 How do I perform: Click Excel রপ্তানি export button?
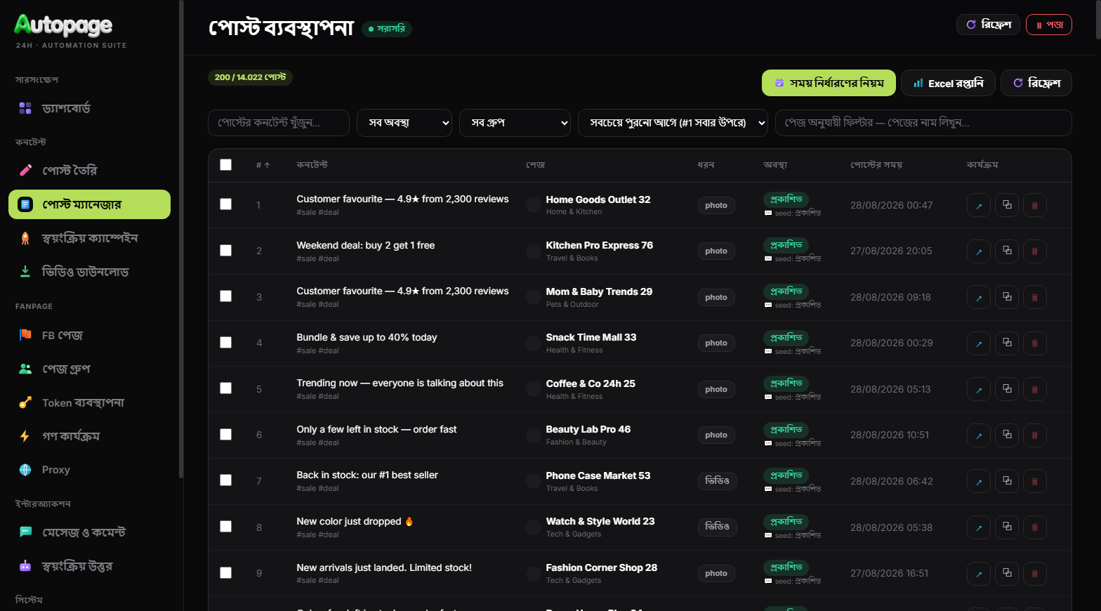948,83
